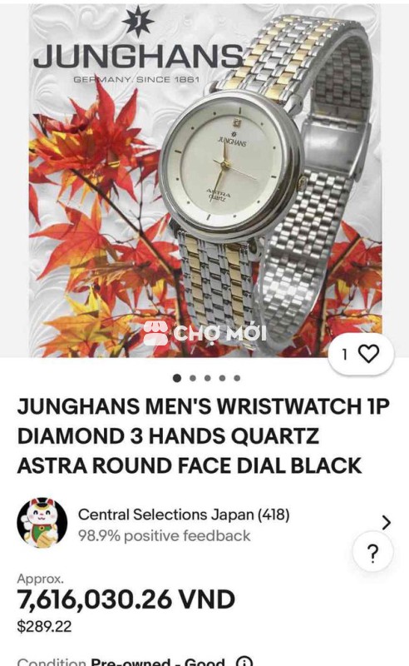Viewport: 409px width, 666px height.
Task: Tap the 7,616,030.26 VND price
Action: pos(126,599)
